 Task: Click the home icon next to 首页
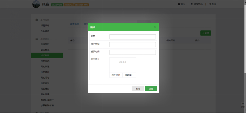(x=179, y=4)
